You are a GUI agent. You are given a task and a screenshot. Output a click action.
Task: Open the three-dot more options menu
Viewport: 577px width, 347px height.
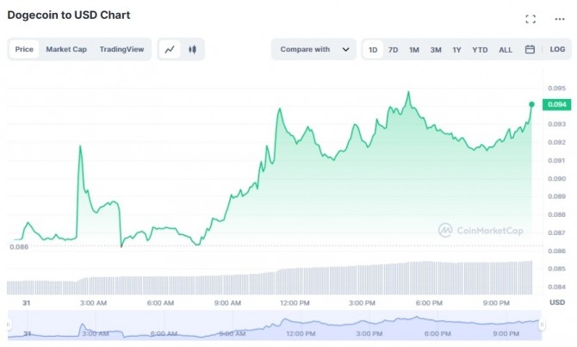(x=559, y=19)
